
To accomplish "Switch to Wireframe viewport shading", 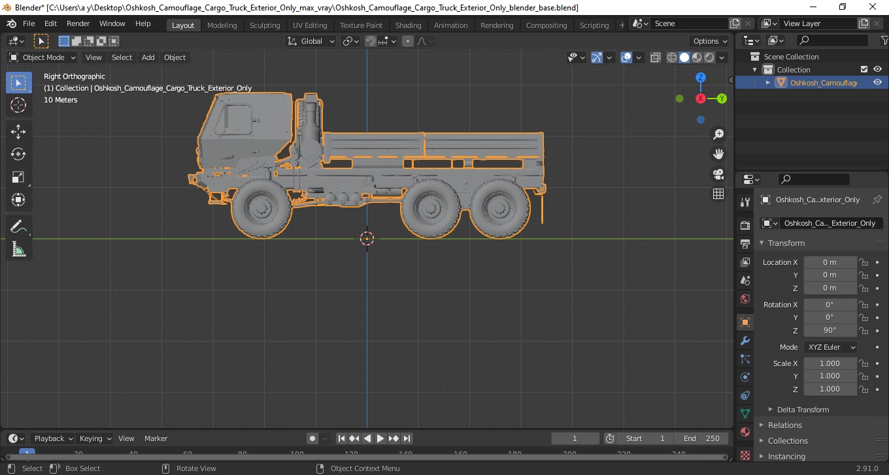I will coord(672,57).
